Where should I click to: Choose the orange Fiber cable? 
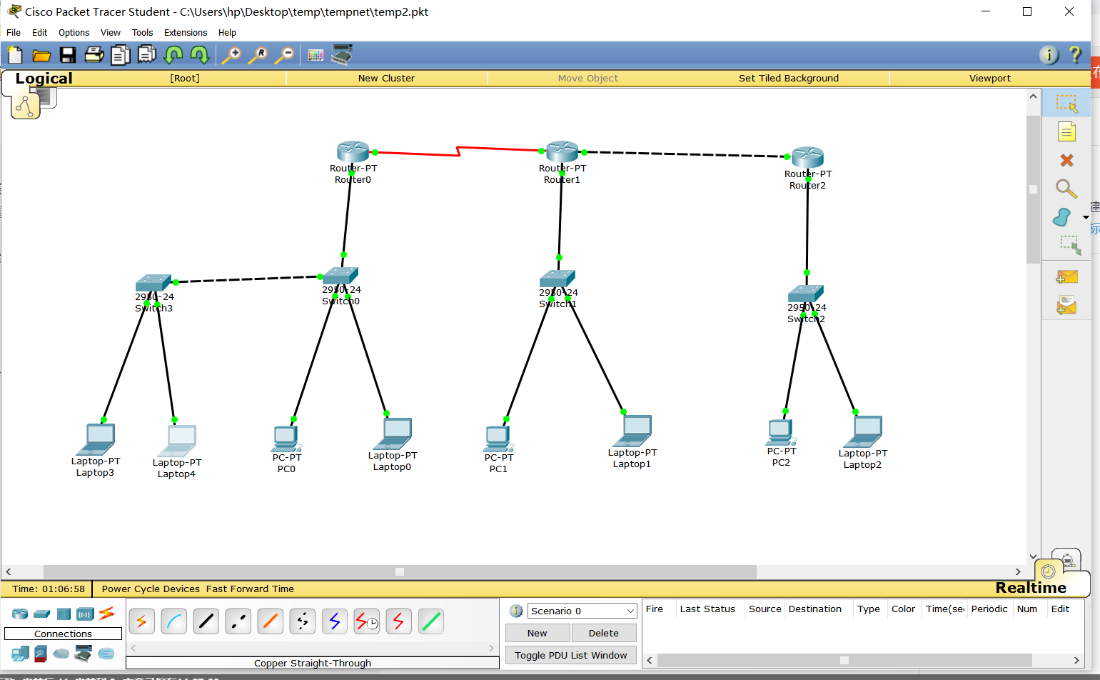coord(271,621)
